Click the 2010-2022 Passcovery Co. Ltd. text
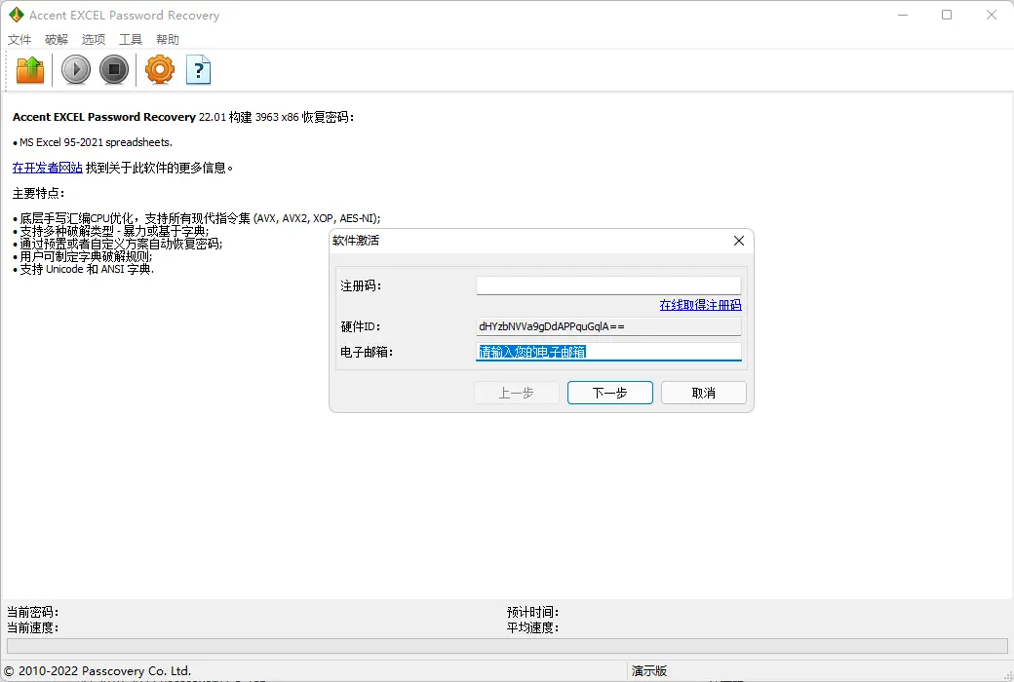Viewport: 1014px width, 682px height. tap(97, 671)
